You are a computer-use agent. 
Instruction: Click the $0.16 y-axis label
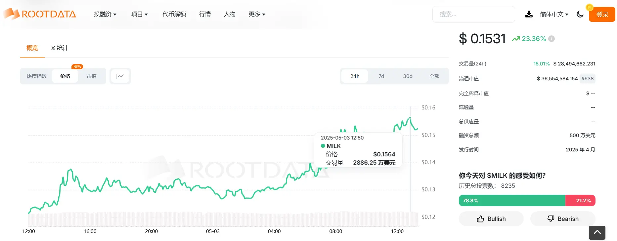[428, 108]
